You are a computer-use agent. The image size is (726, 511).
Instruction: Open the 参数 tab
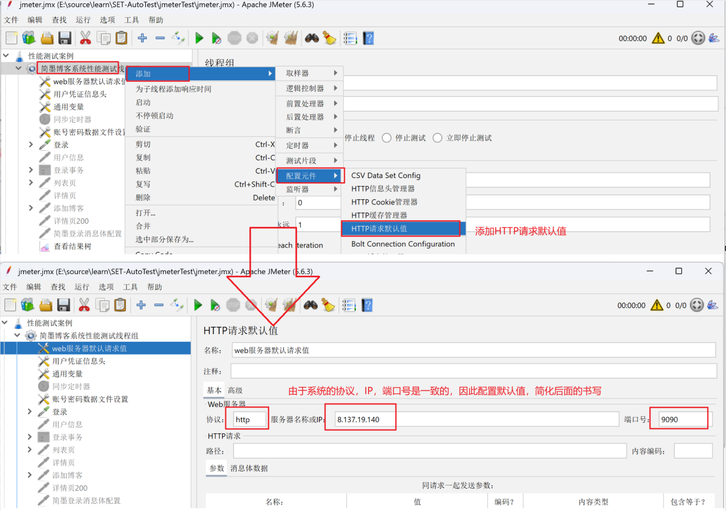point(217,468)
